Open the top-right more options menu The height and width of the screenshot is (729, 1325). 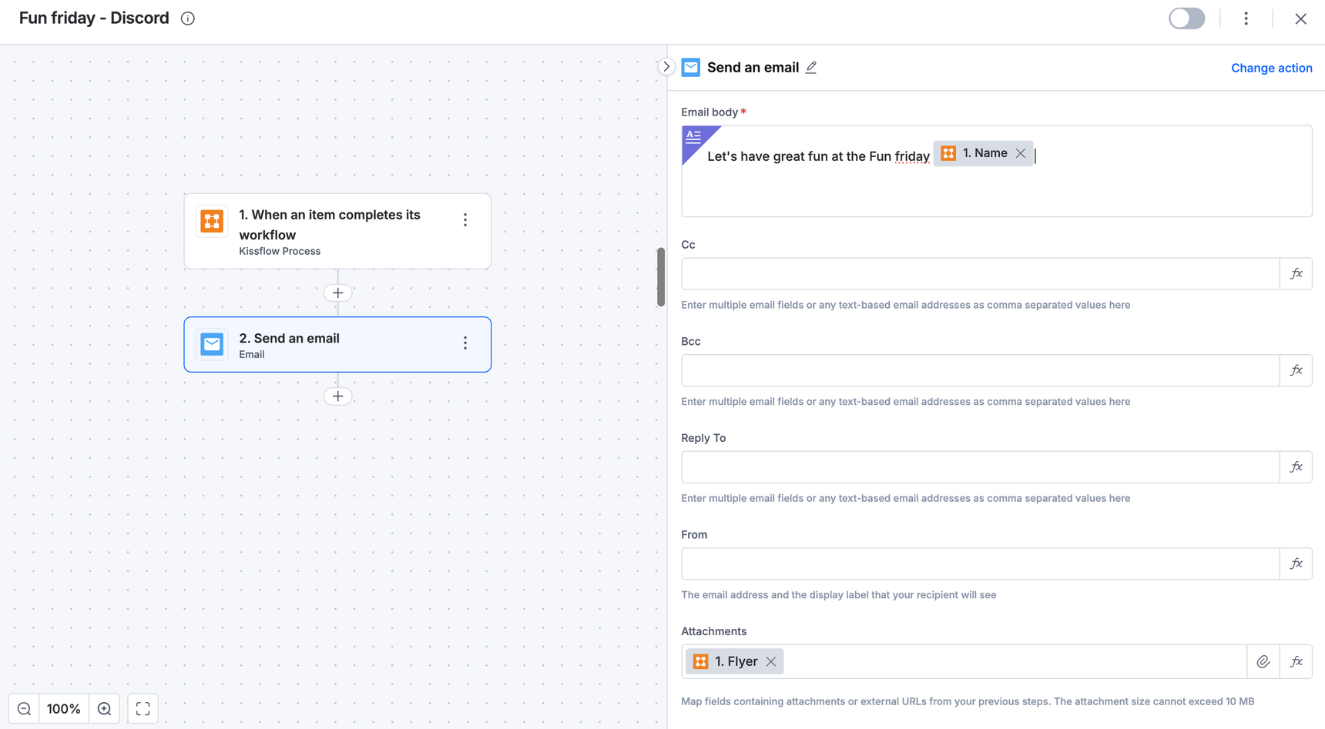1246,18
